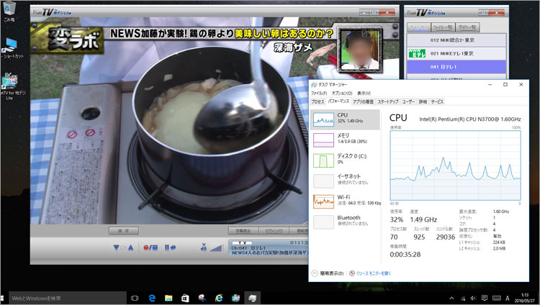Click the IME input mode A indicator
This screenshot has width=540, height=305.
(x=508, y=298)
